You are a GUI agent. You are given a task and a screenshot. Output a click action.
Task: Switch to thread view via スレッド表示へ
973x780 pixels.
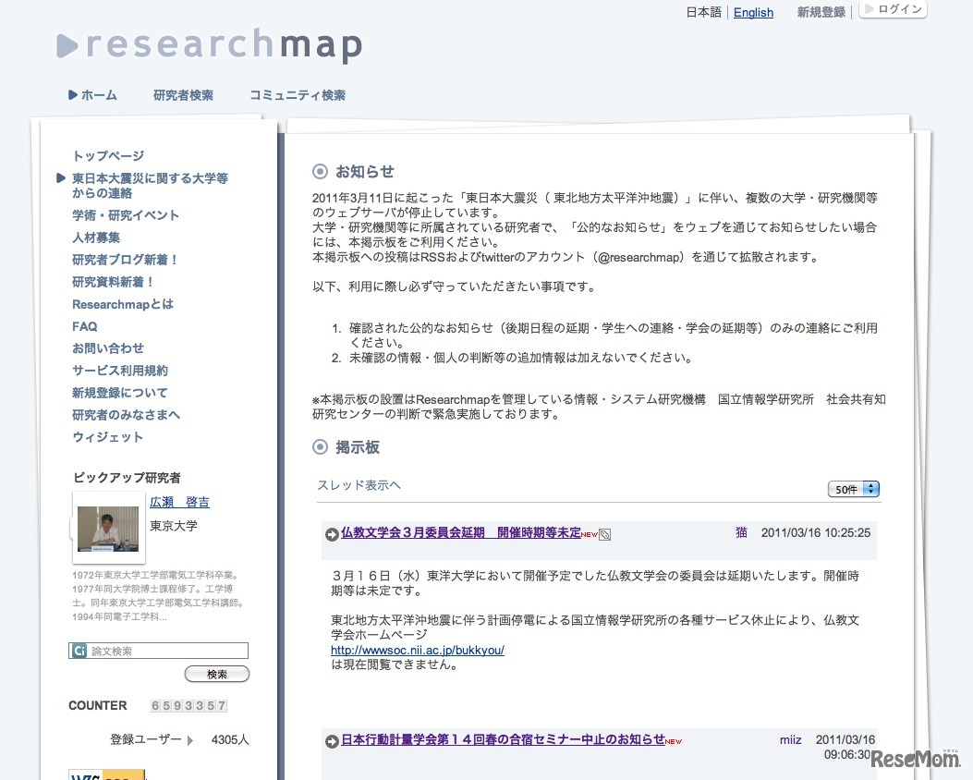[359, 485]
